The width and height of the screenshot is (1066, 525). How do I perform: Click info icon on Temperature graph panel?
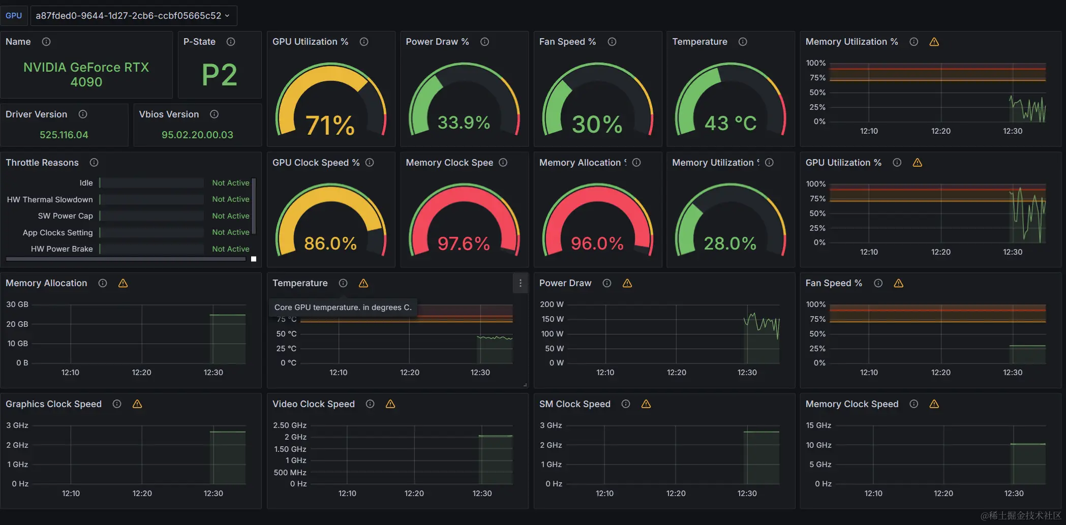point(343,283)
